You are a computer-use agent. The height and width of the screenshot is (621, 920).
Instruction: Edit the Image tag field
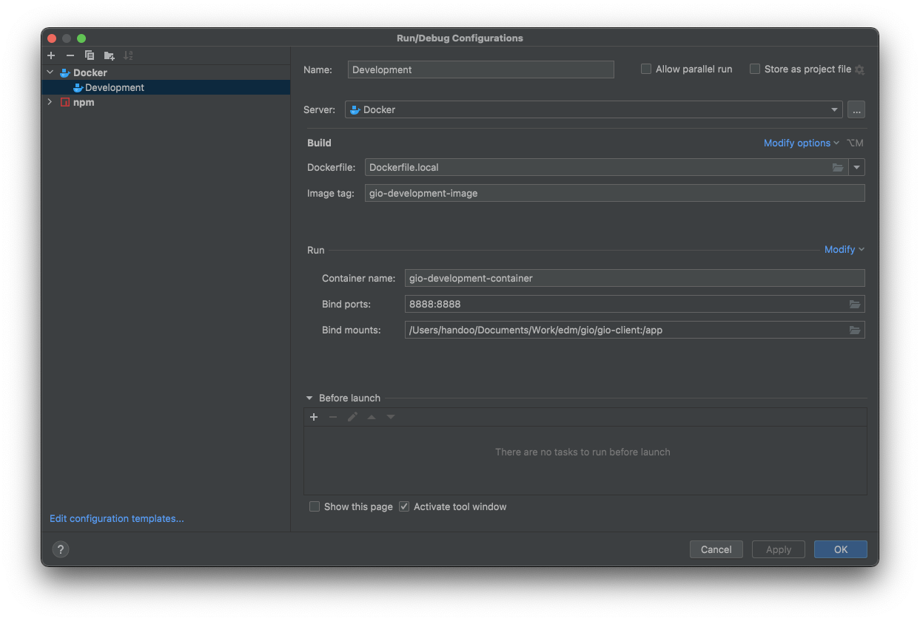coord(615,193)
